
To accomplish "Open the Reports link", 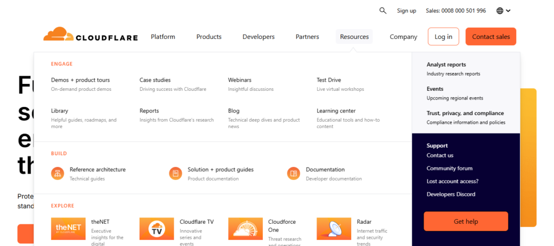I will 149,111.
